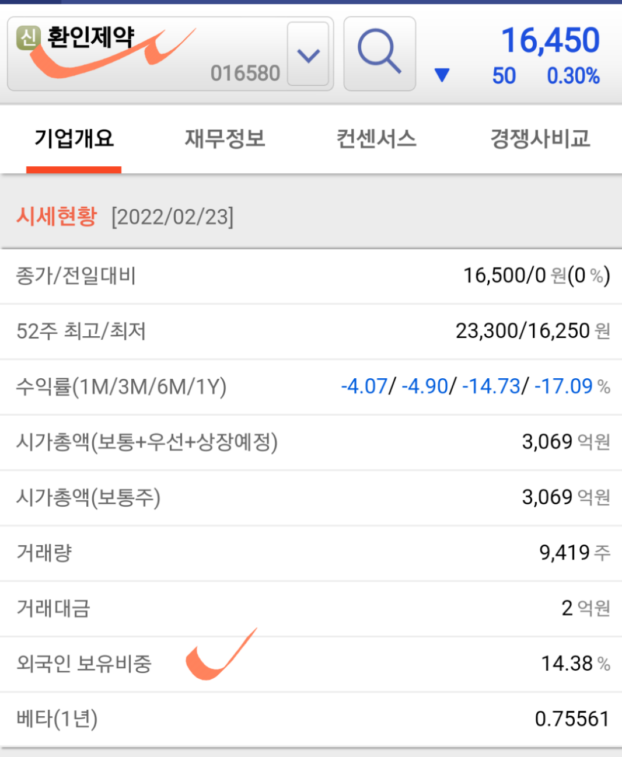Select the 52주 최고/최저 row
622x757 pixels.
[311, 331]
